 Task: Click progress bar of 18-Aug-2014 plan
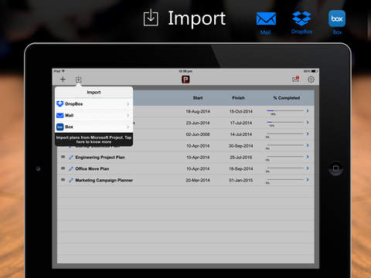(x=285, y=110)
